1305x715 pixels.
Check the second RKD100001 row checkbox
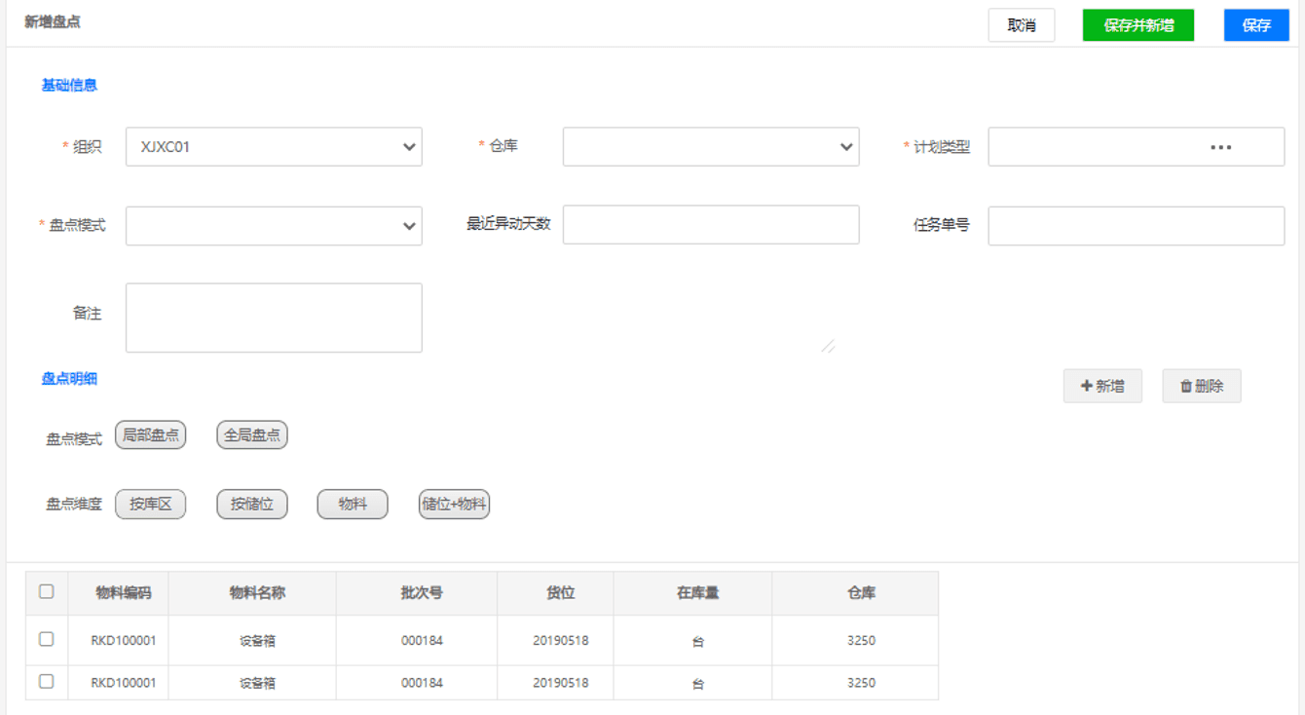(47, 682)
